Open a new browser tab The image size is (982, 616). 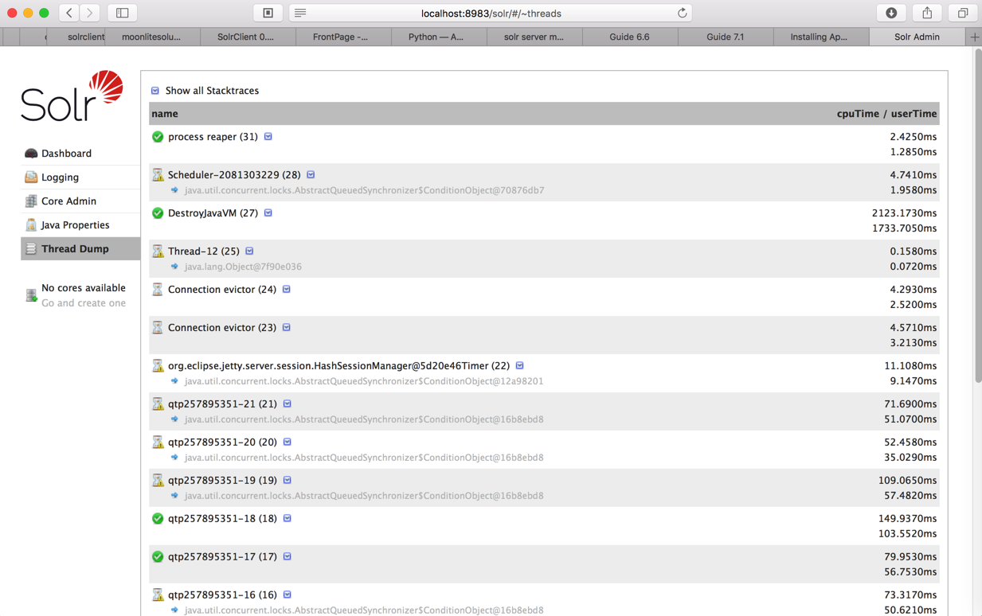tap(974, 37)
